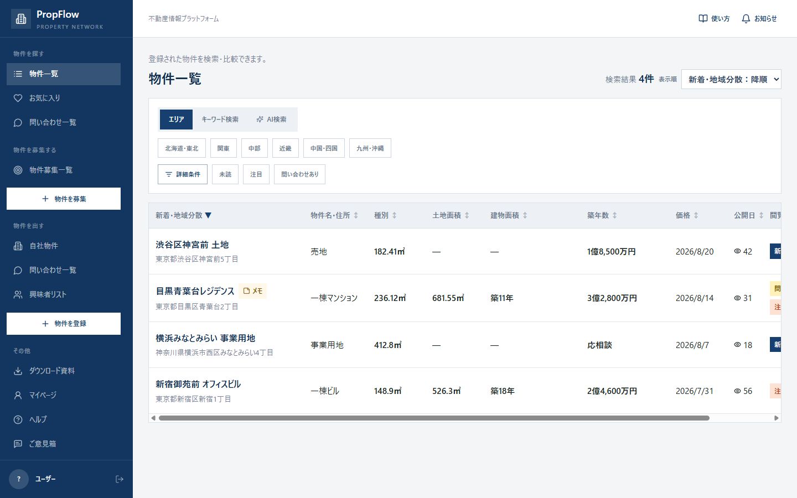The width and height of the screenshot is (797, 498).
Task: Open the 横浜みなとみらい 事業用地 listing
Action: (x=205, y=338)
